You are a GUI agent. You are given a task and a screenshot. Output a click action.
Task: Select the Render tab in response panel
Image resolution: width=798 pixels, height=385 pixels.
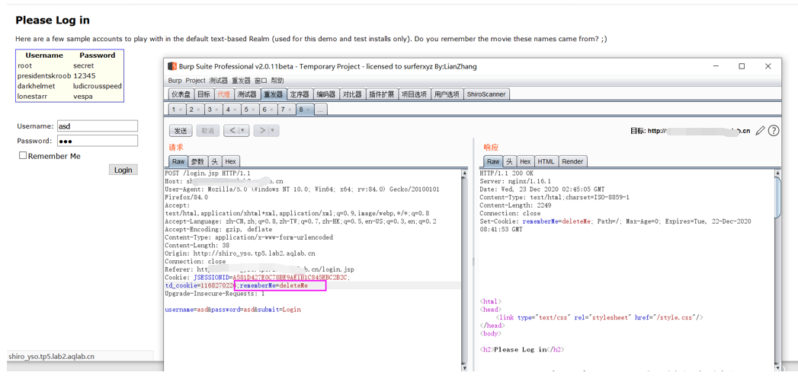572,161
